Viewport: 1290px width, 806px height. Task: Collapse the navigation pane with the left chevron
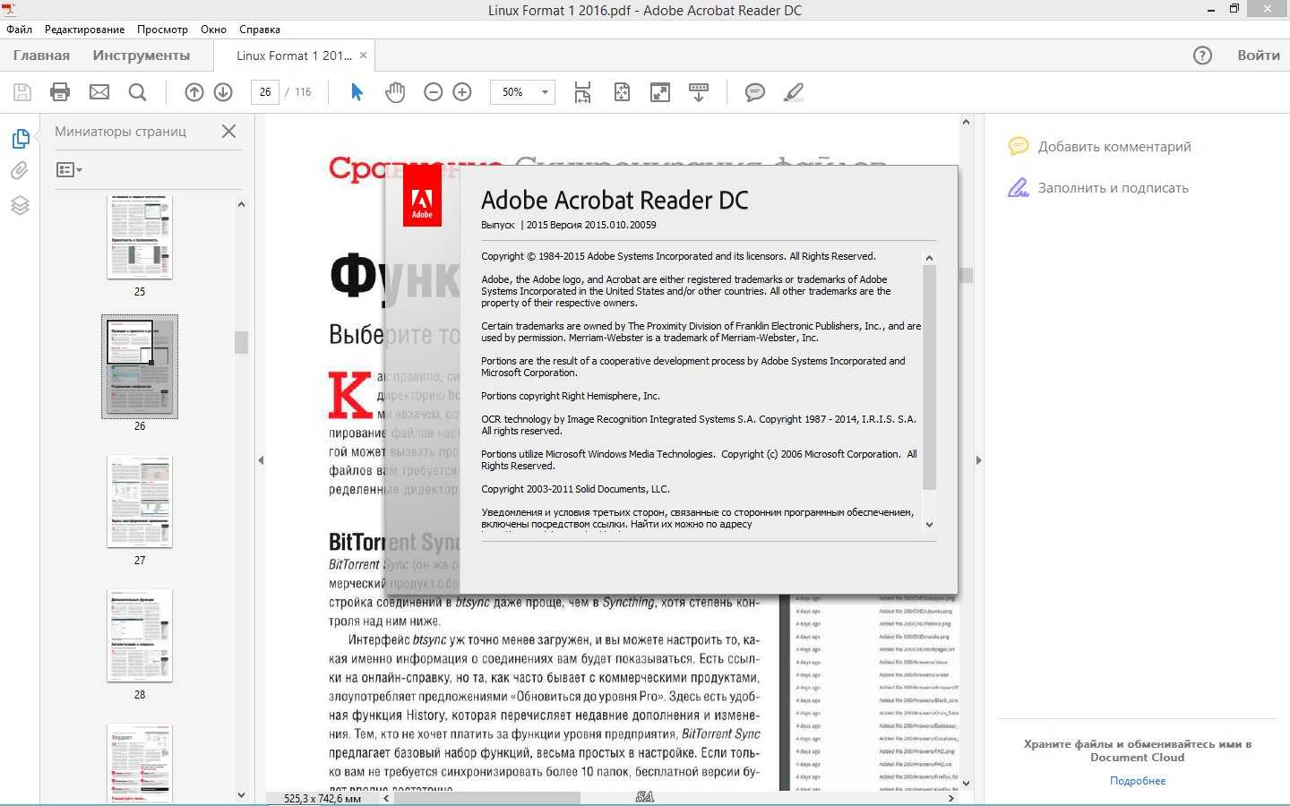pos(261,460)
